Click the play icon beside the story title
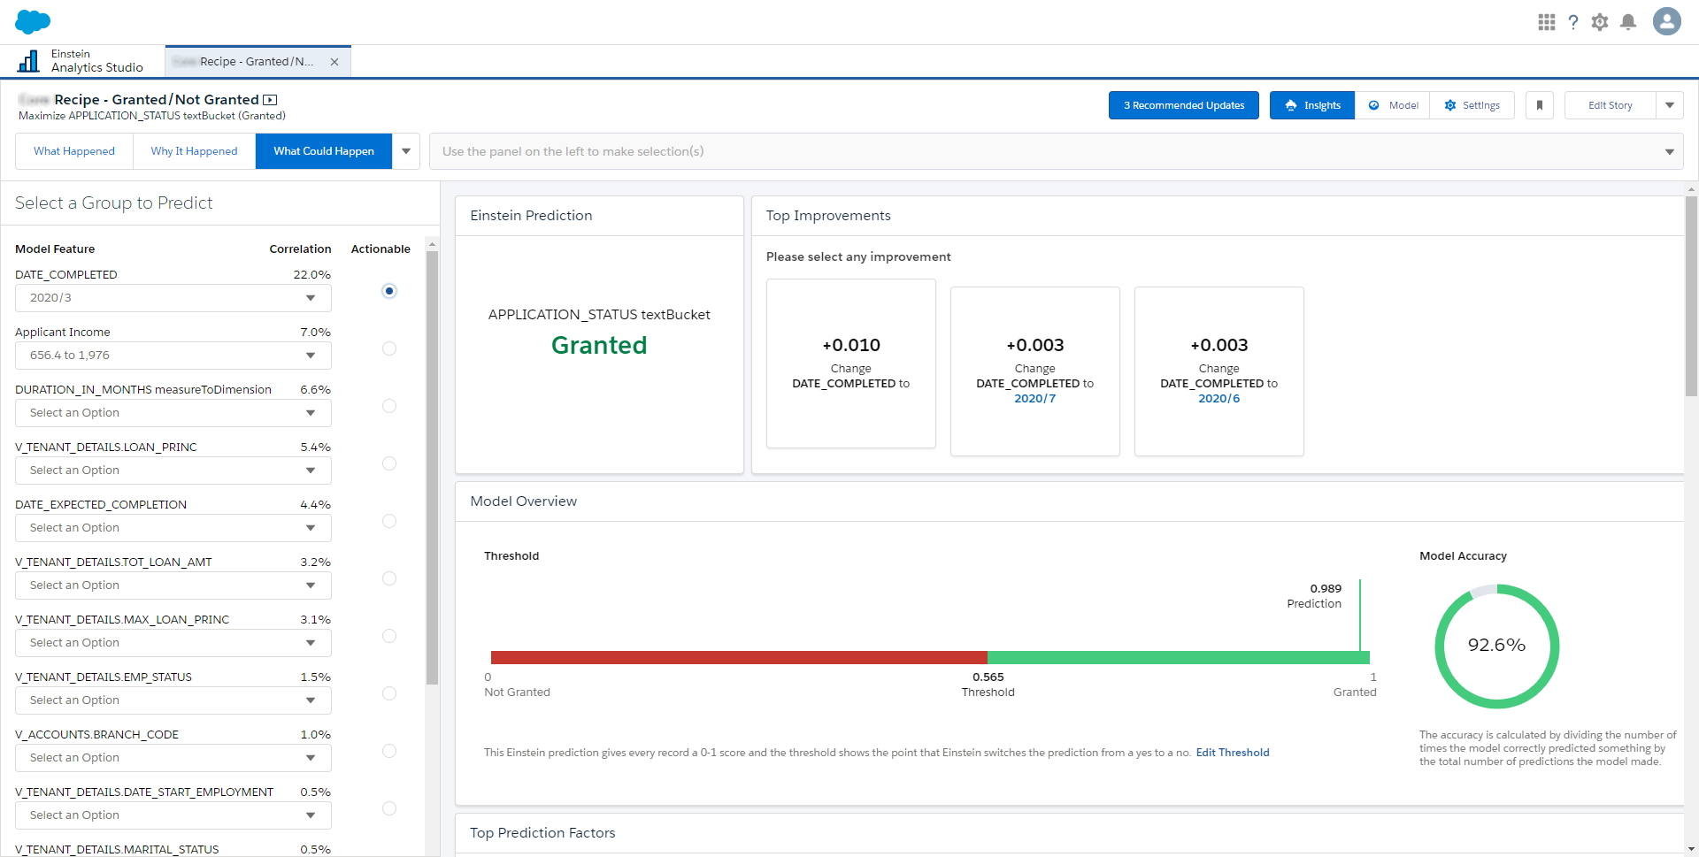The height and width of the screenshot is (857, 1699). tap(271, 100)
